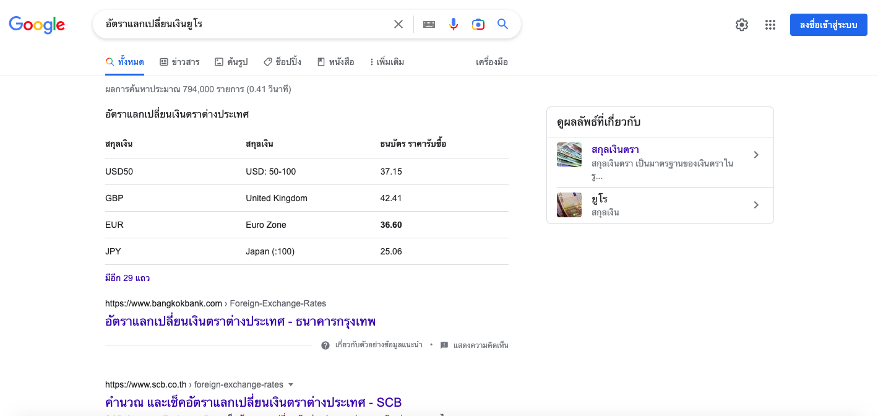Click the 42.41 rate value

[x=391, y=198]
